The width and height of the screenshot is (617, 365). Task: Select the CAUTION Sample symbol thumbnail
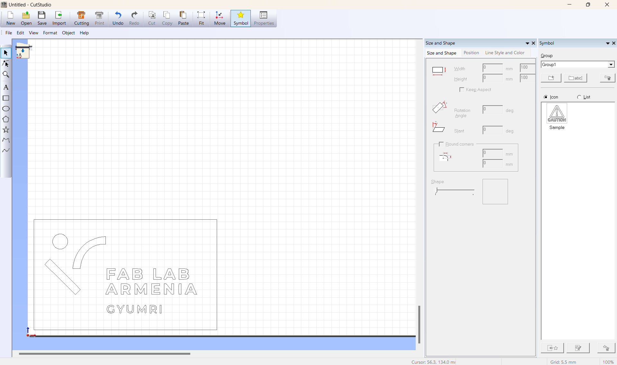tap(557, 114)
